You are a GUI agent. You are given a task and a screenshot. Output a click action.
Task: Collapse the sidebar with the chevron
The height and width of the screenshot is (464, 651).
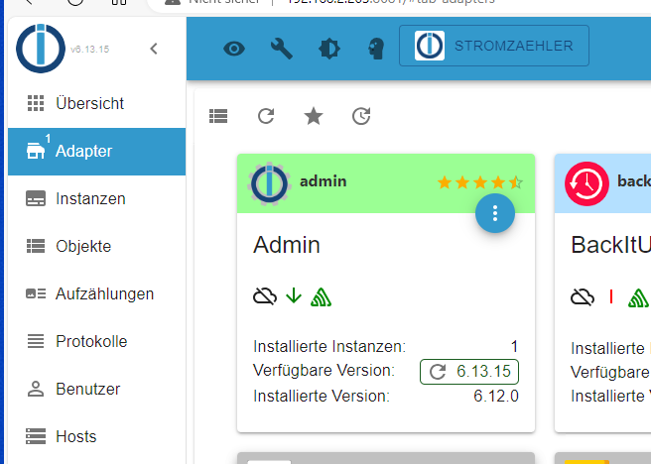point(154,49)
